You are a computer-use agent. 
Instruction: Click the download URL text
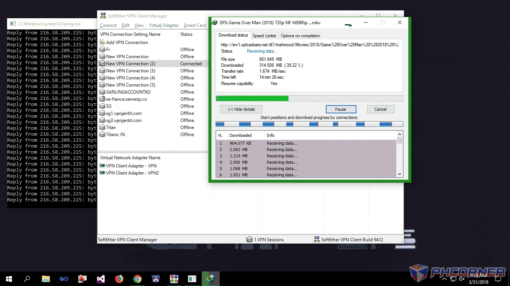(309, 45)
